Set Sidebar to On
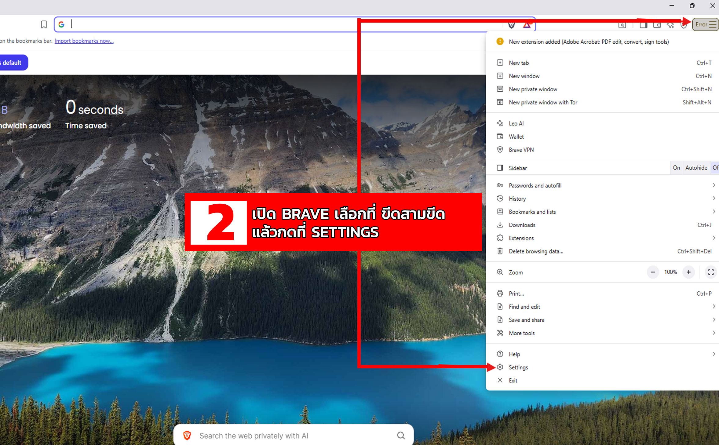The height and width of the screenshot is (445, 719). coord(677,168)
